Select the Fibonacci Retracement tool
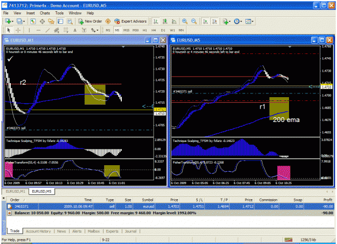The width and height of the screenshot is (337, 244). [x=66, y=30]
